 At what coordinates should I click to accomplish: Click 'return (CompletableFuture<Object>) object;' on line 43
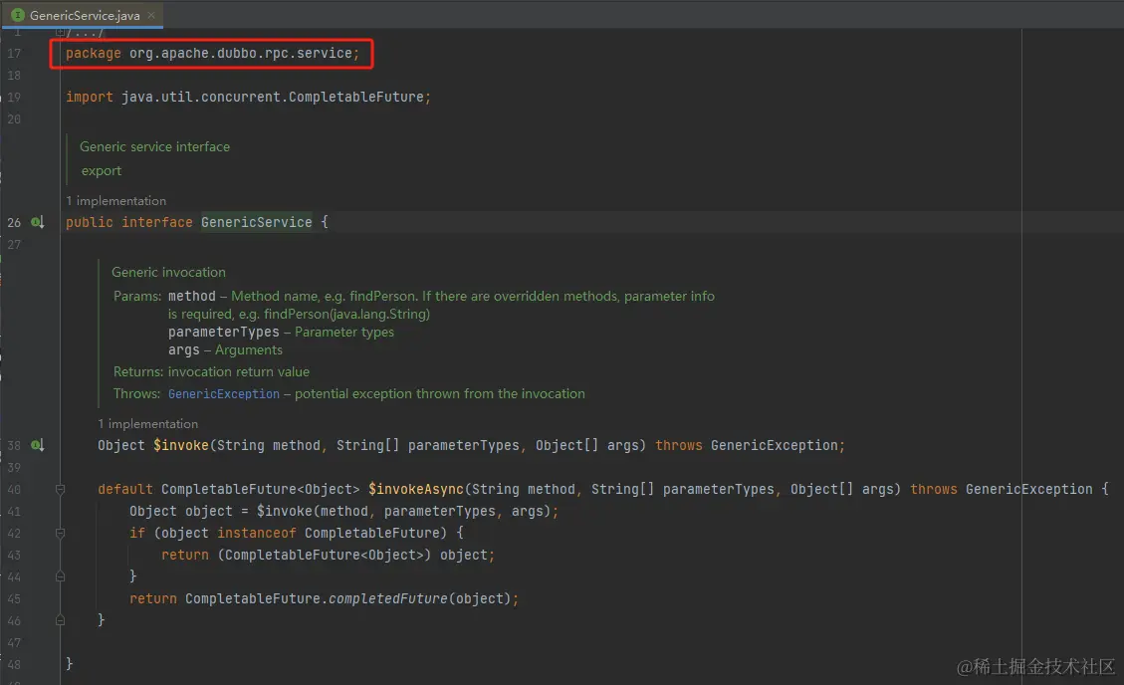click(328, 555)
